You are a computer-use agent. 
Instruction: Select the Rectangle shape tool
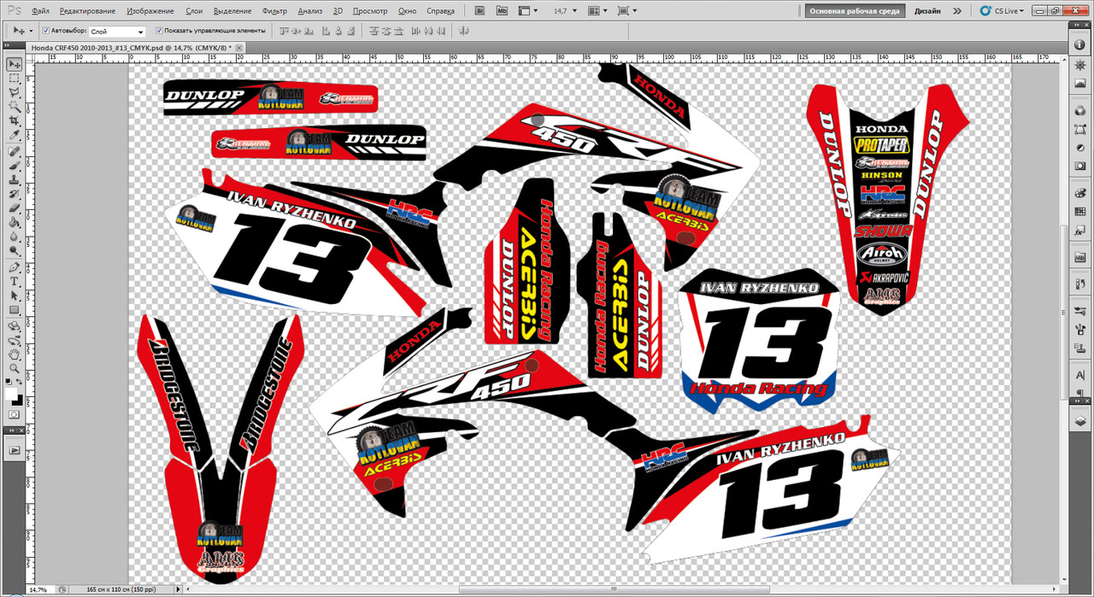[x=15, y=309]
